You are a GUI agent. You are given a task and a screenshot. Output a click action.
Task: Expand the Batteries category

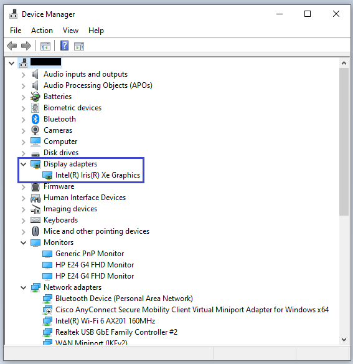[x=23, y=97]
